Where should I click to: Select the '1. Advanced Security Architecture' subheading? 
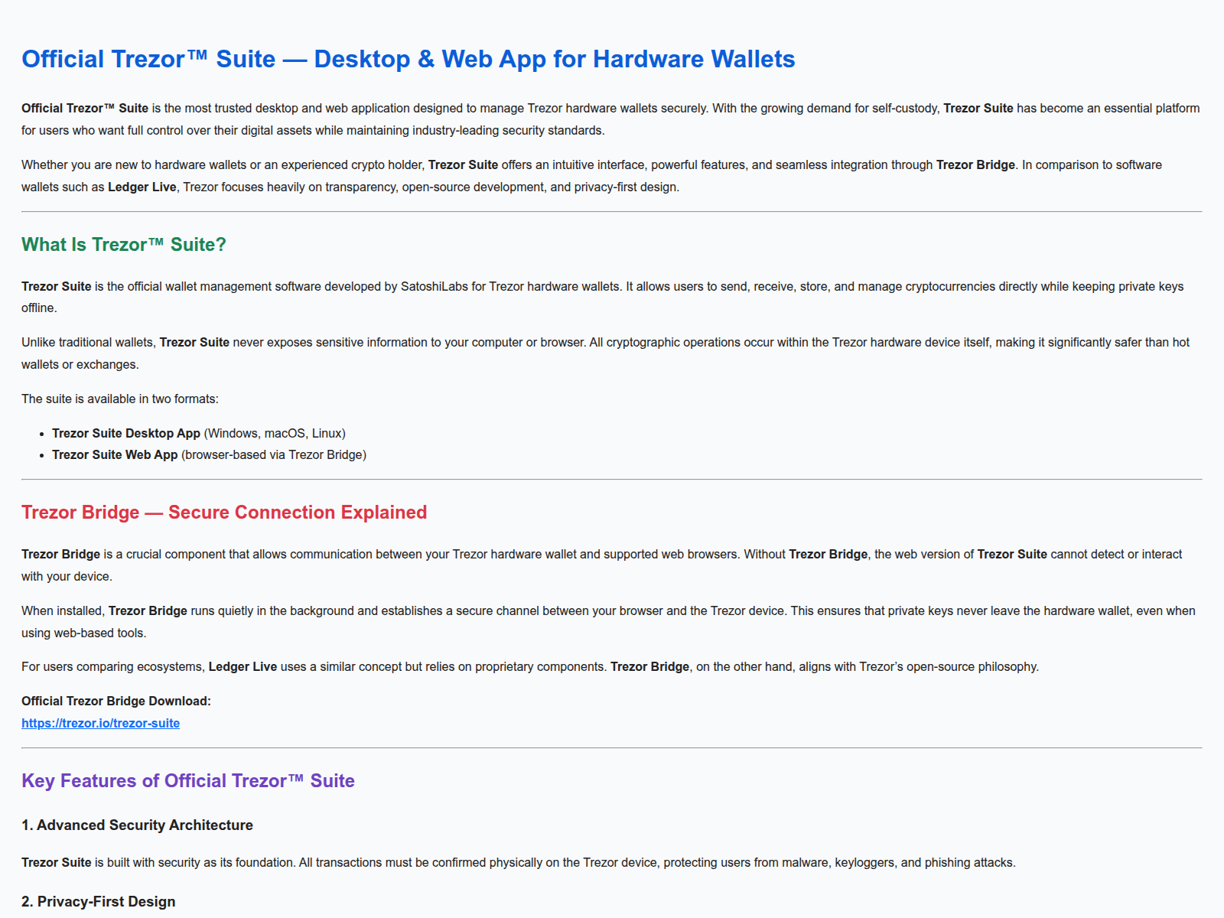click(137, 825)
